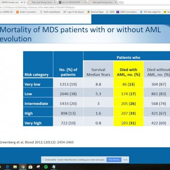Open the Electrical Pages bookmark

(95, 12)
